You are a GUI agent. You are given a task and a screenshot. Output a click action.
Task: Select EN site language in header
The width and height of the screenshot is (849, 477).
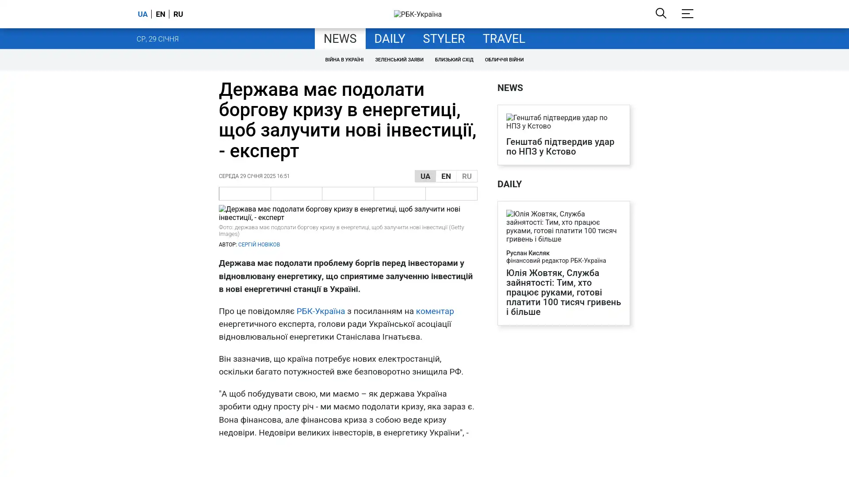point(160,14)
